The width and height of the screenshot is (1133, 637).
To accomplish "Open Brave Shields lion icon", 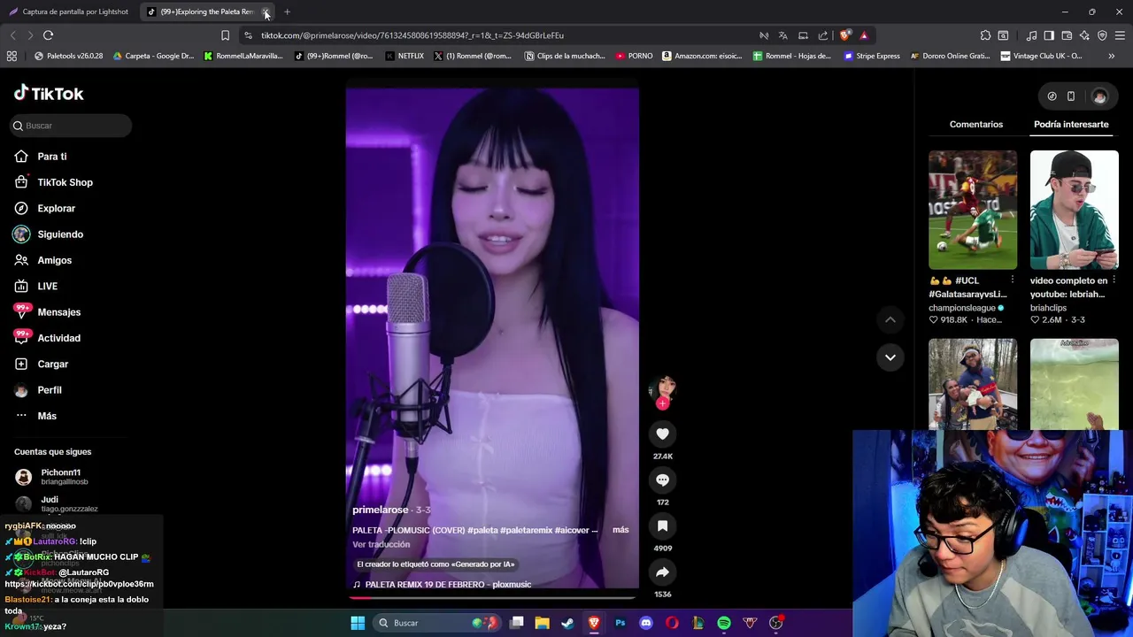I will click(844, 35).
